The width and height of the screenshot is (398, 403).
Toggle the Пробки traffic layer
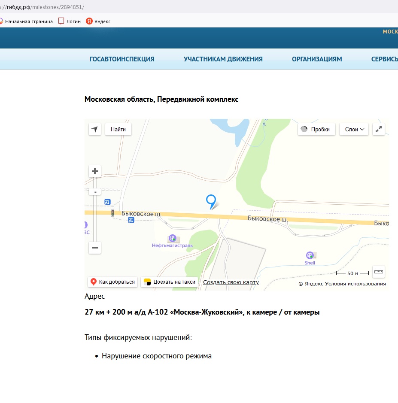[x=316, y=129]
